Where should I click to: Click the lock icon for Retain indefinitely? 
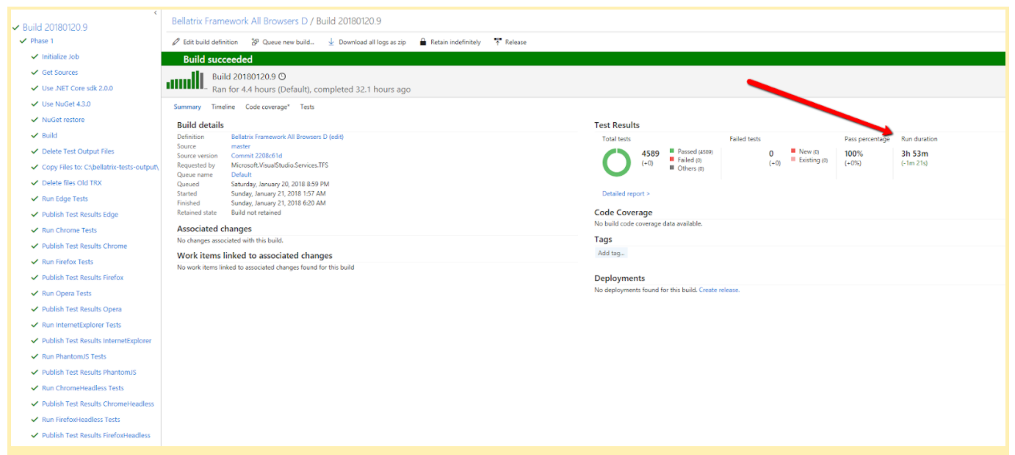point(423,42)
